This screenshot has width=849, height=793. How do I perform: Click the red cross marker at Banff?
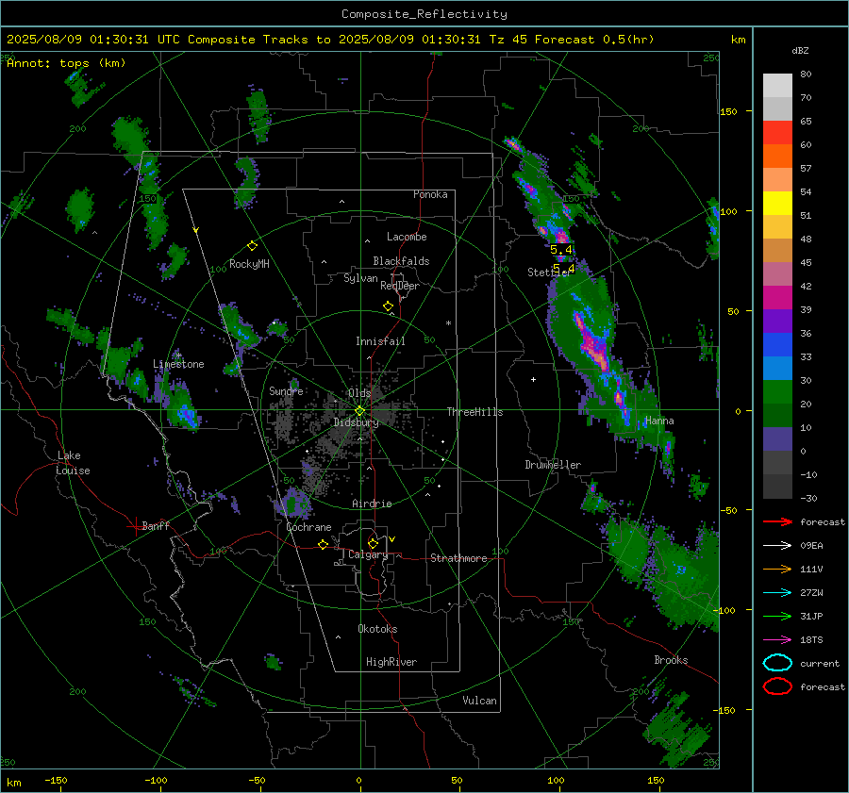(x=135, y=526)
